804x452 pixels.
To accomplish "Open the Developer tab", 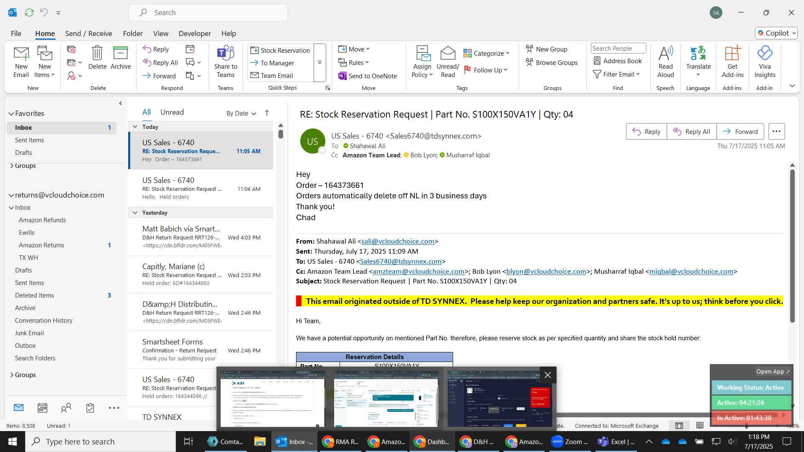I will point(195,33).
